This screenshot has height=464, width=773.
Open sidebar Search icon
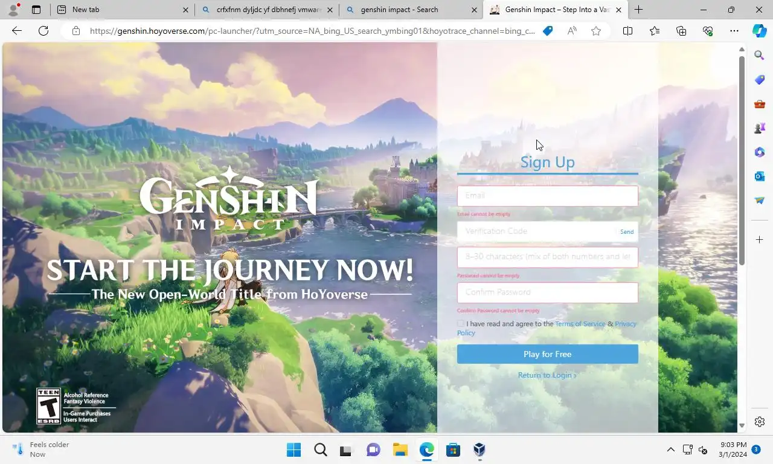pos(760,55)
